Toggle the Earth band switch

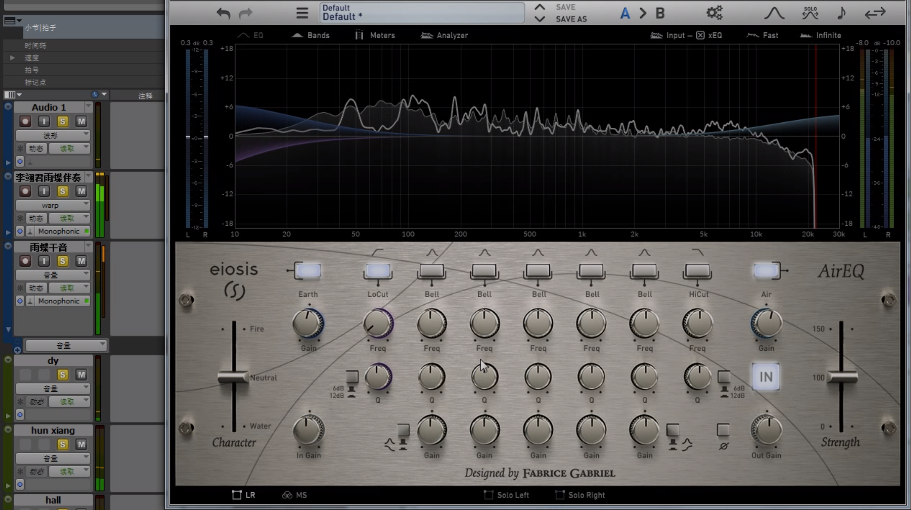[308, 271]
